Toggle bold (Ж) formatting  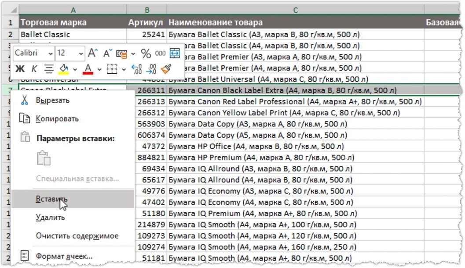pyautogui.click(x=20, y=69)
